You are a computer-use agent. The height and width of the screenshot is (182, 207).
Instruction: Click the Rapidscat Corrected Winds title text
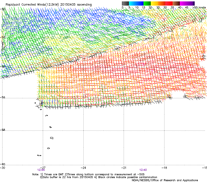pyautogui.click(x=49, y=4)
